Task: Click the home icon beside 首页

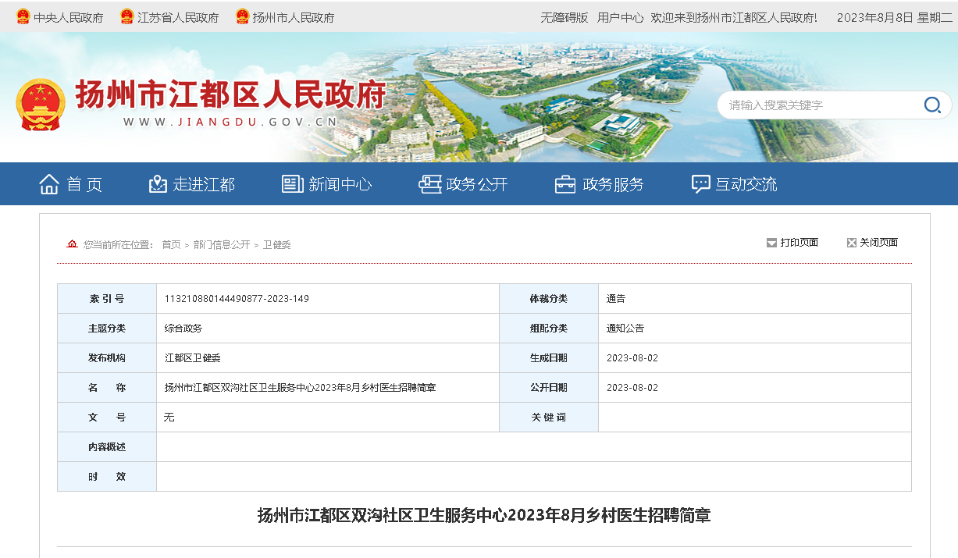Action: point(49,184)
